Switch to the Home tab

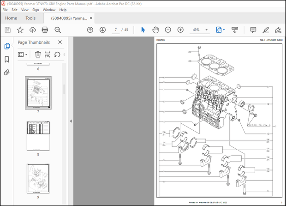coord(11,18)
